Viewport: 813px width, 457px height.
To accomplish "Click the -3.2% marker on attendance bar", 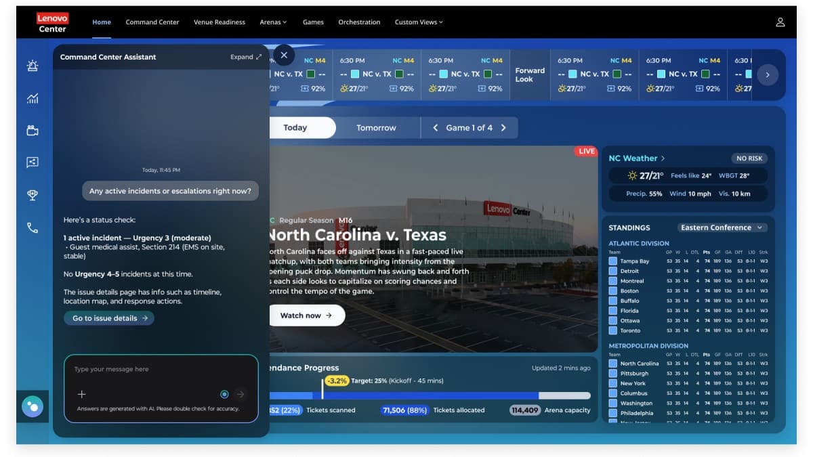I will click(337, 380).
